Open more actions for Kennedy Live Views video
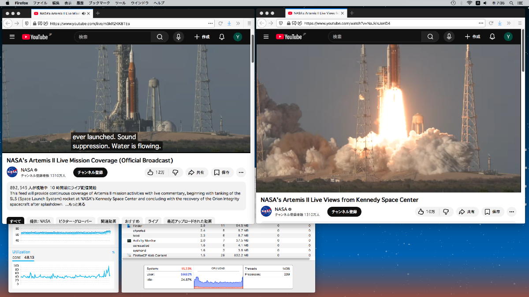This screenshot has width=529, height=297. pos(511,212)
